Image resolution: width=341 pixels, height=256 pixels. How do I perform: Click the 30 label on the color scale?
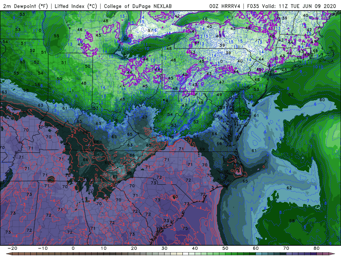(x=165, y=248)
